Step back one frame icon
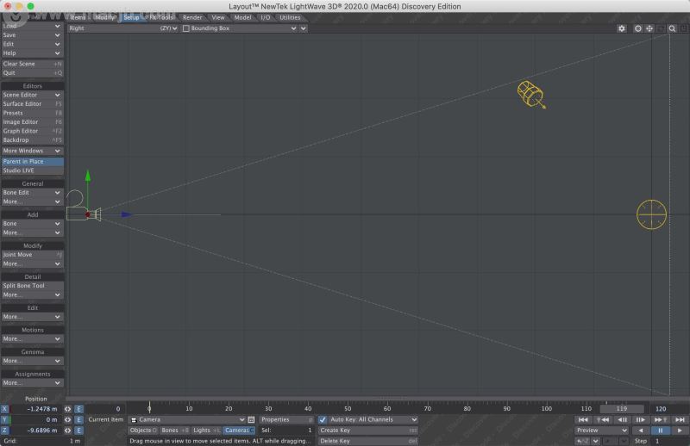Viewport: 690px width, 446px height. point(622,419)
